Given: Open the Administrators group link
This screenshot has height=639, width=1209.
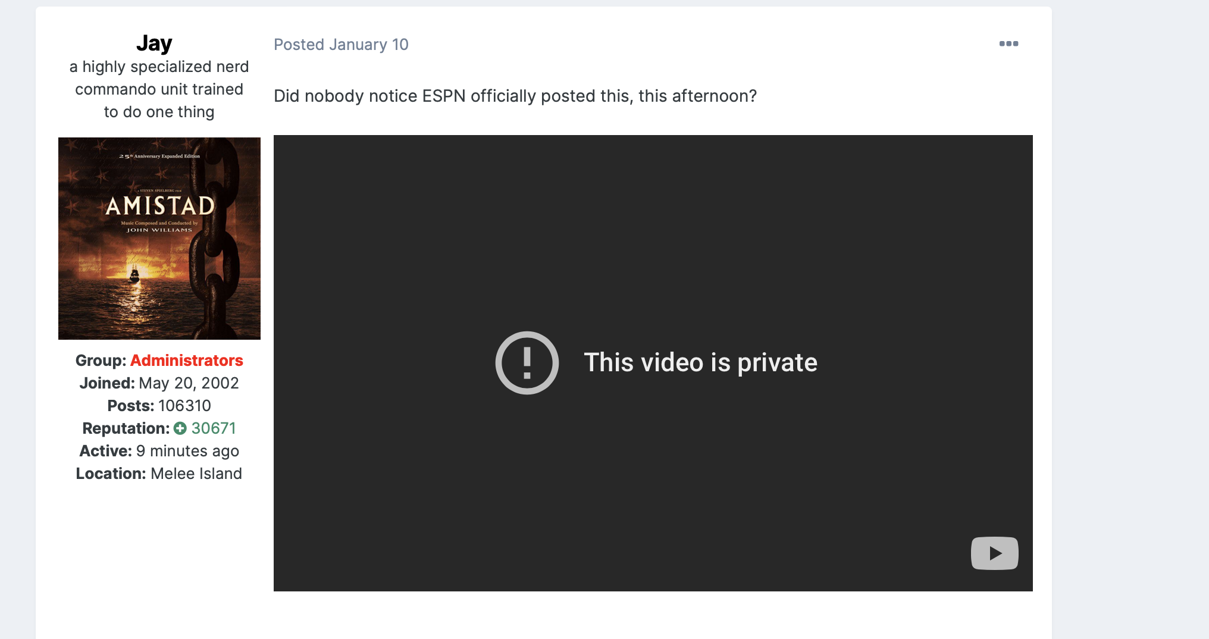Looking at the screenshot, I should click(186, 361).
